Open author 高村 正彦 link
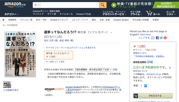The height and width of the screenshot is (102, 179). (49, 40)
